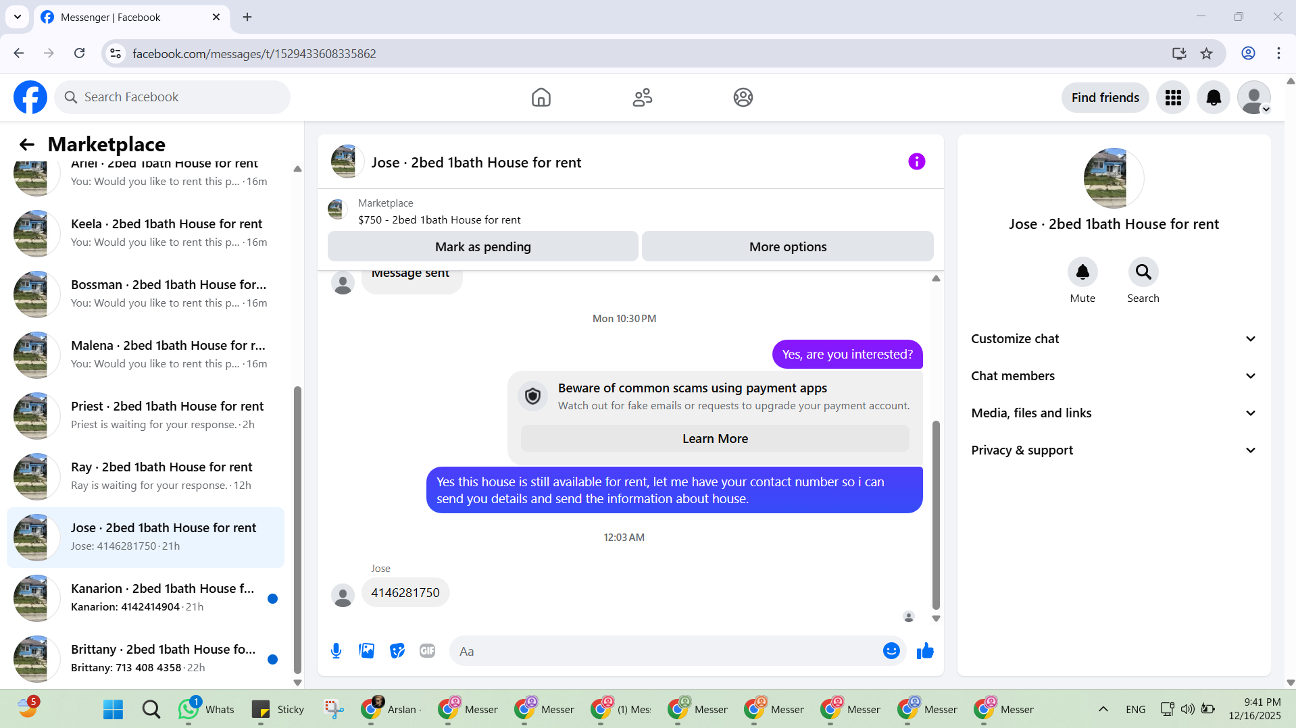Open Priest's rental conversation

[x=145, y=415]
